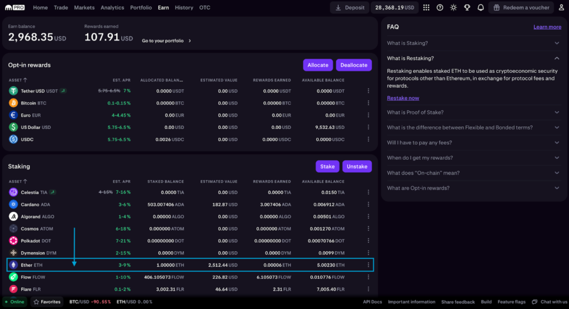
Task: Expand Will I have to pay any fees?
Action: pos(473,143)
